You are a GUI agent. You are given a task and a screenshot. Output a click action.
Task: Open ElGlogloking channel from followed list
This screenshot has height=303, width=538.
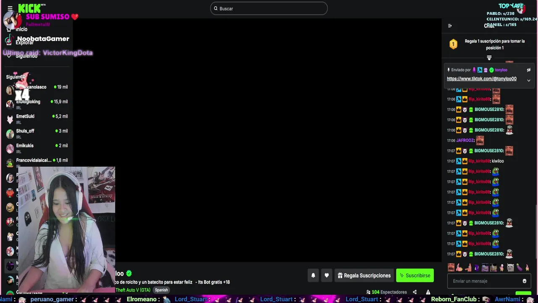(x=37, y=104)
